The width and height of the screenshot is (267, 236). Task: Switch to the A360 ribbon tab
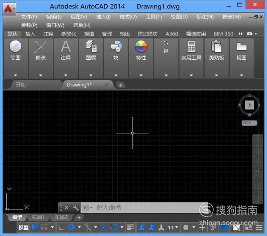point(172,34)
